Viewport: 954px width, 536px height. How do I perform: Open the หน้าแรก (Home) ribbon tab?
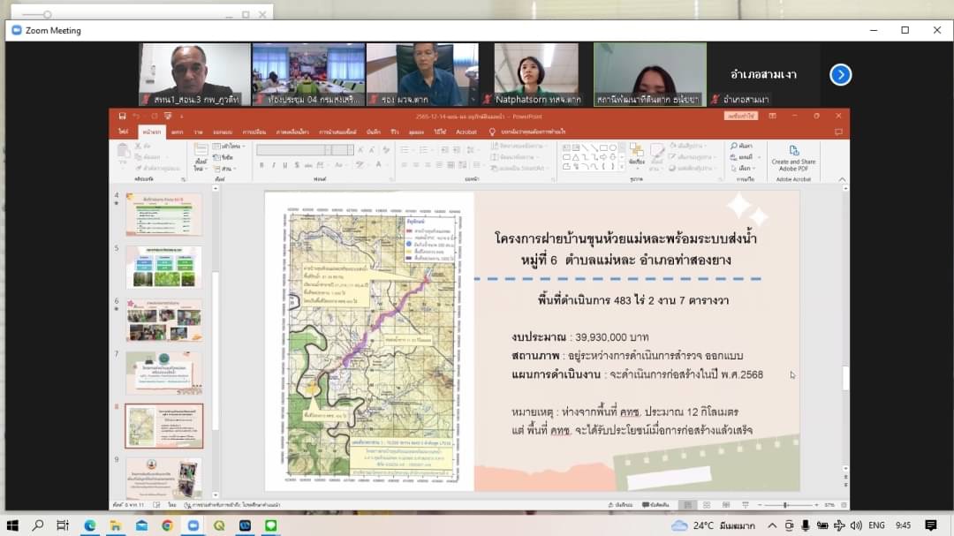[x=152, y=132]
